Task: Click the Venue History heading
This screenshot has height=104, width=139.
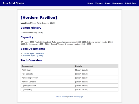Action: click(31, 28)
